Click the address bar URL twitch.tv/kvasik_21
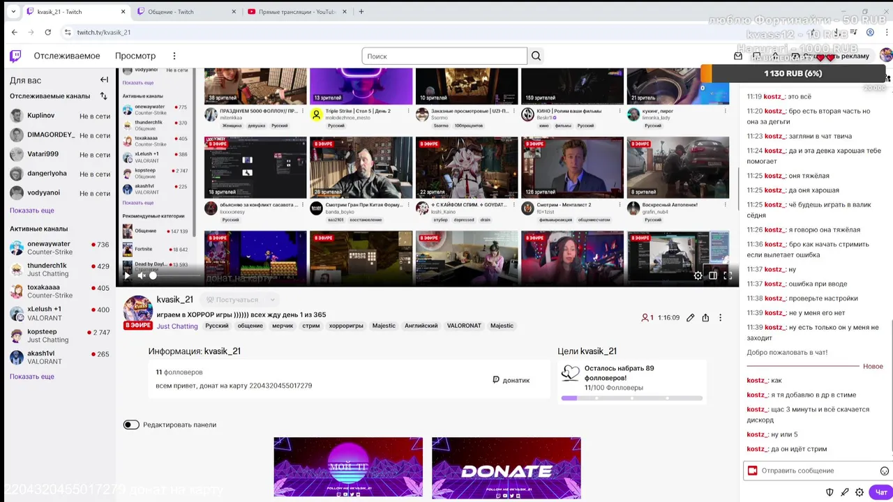This screenshot has height=502, width=893. (103, 32)
